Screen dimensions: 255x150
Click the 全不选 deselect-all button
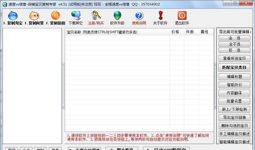click(234, 44)
